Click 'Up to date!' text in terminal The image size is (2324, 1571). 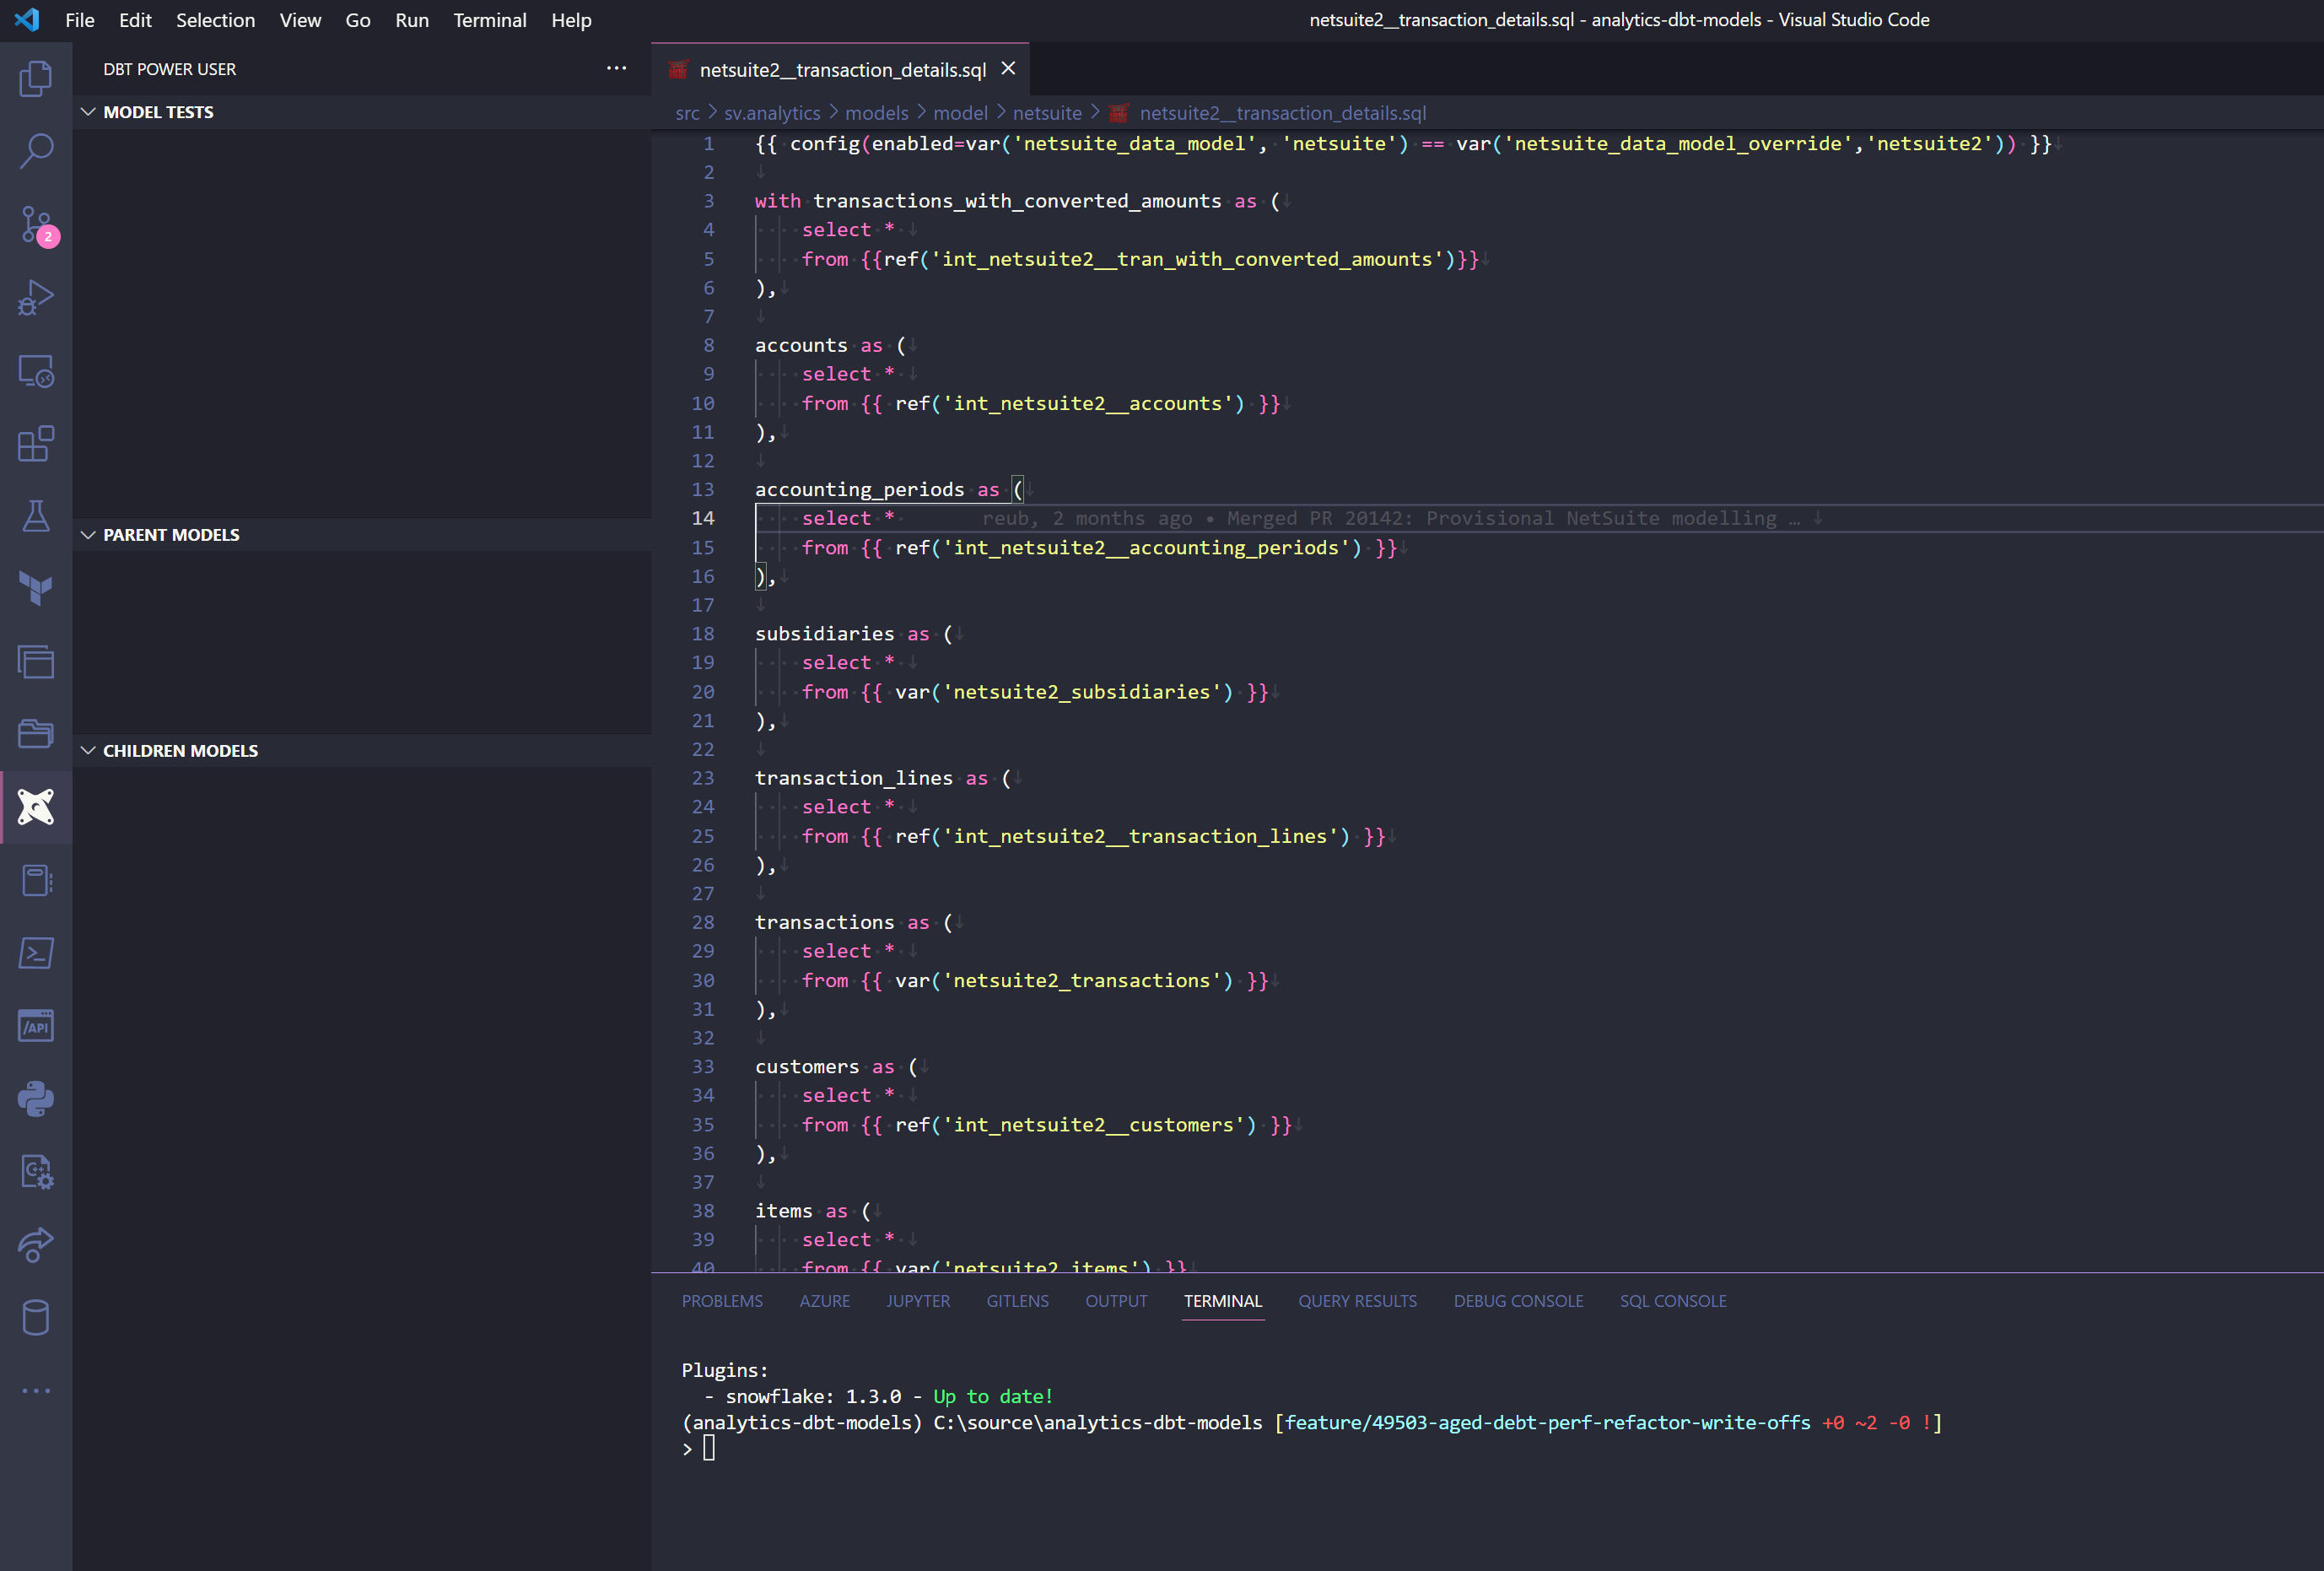click(x=993, y=1396)
